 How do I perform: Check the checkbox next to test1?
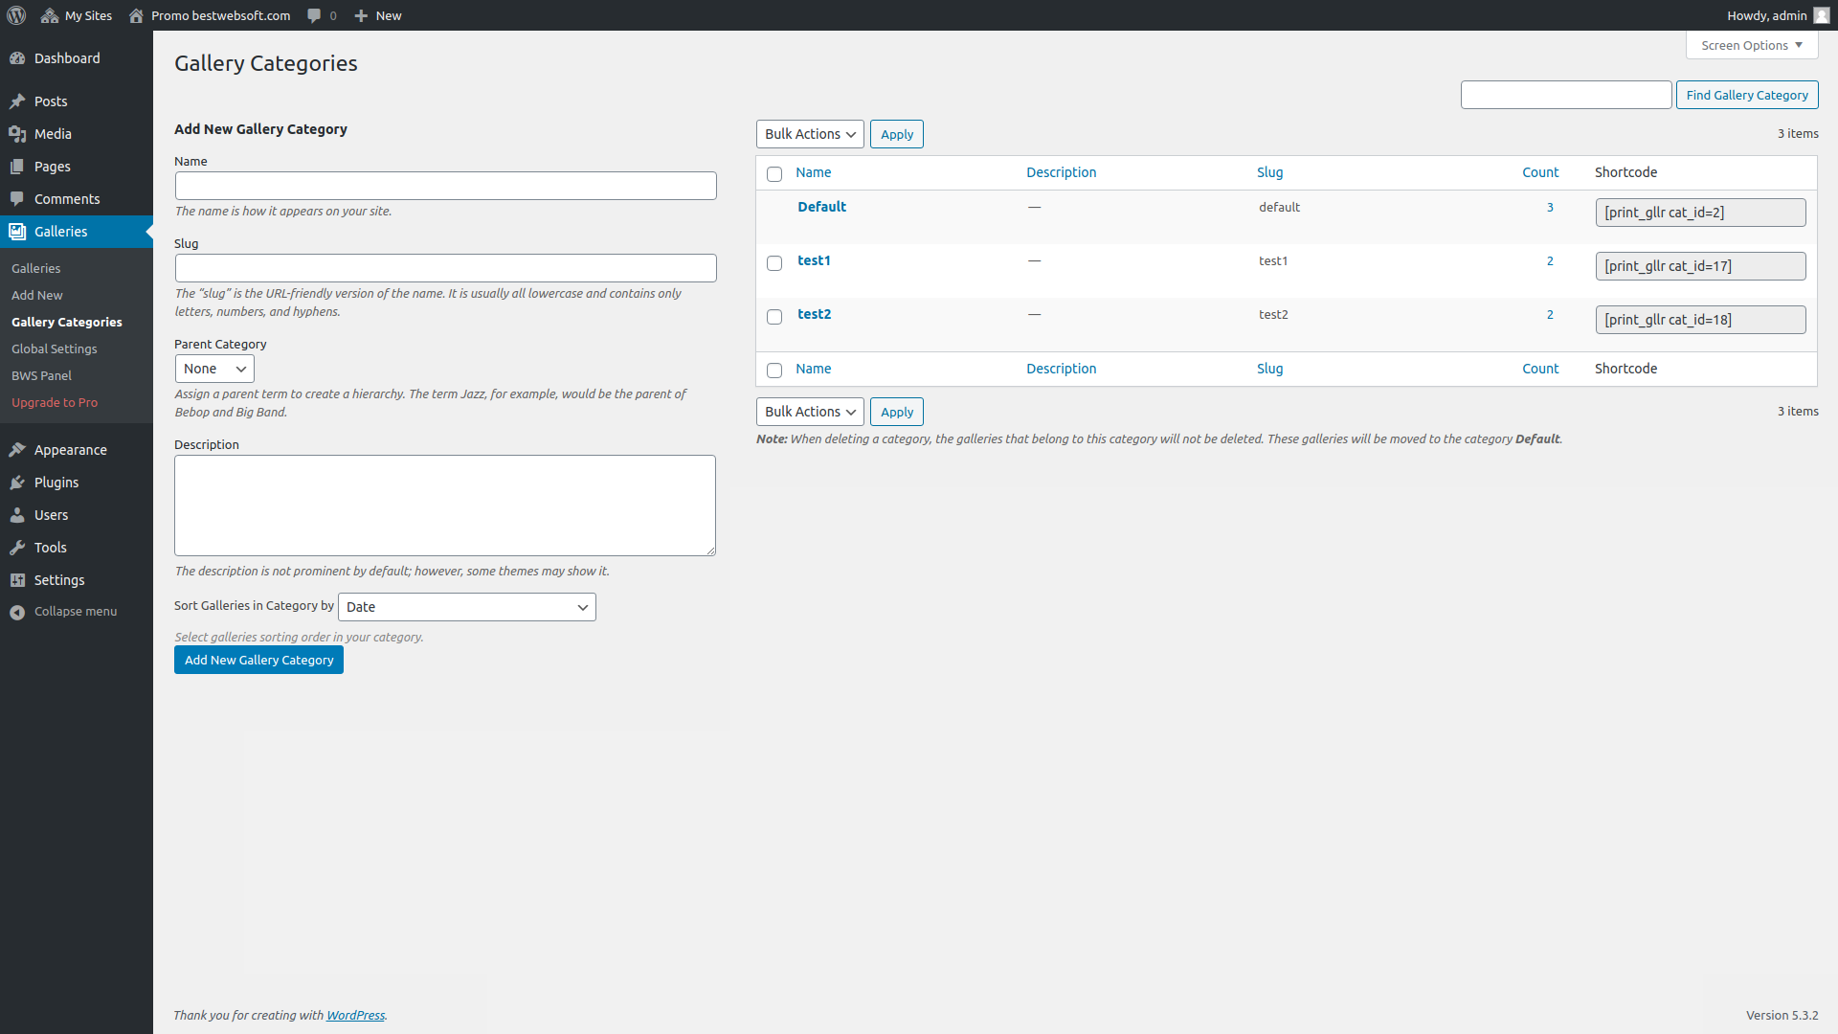point(774,263)
